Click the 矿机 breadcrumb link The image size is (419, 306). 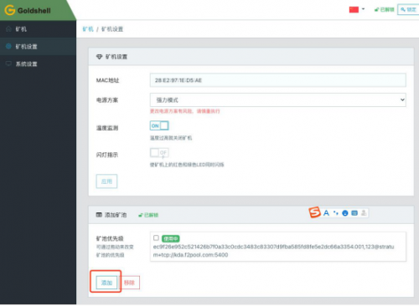coord(88,29)
